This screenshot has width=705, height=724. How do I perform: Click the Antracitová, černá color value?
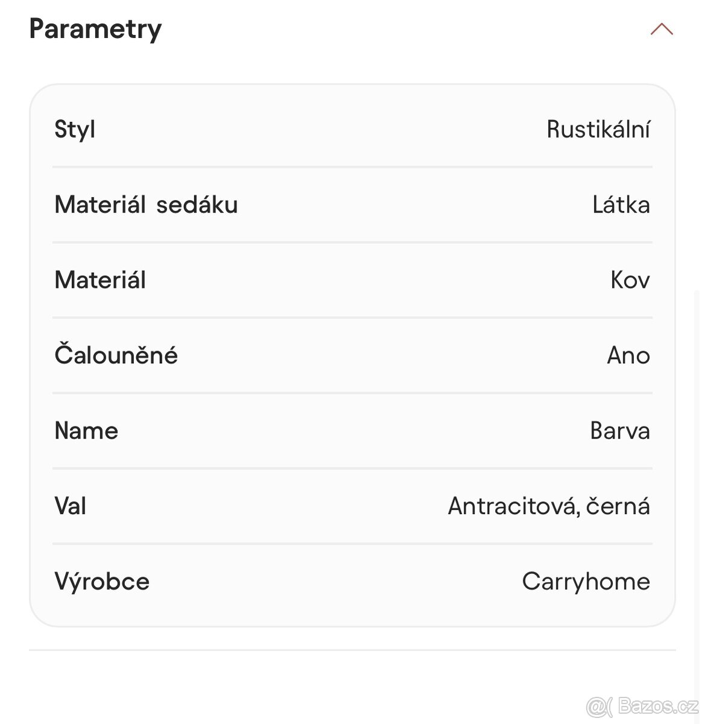(x=548, y=506)
